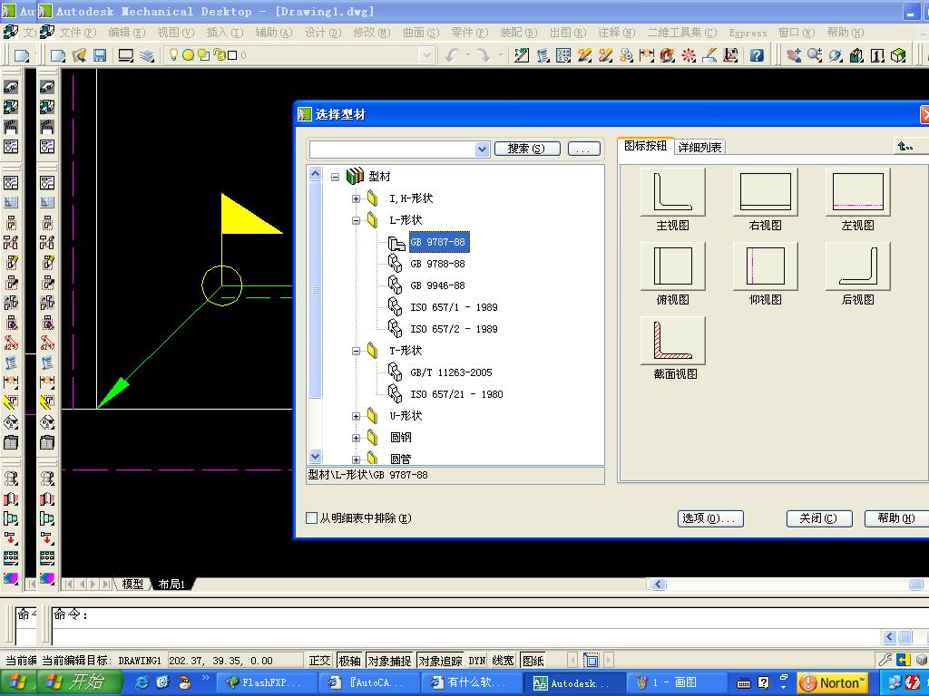Toggle 极轴 polar tracking
The image size is (929, 696).
[x=349, y=661]
